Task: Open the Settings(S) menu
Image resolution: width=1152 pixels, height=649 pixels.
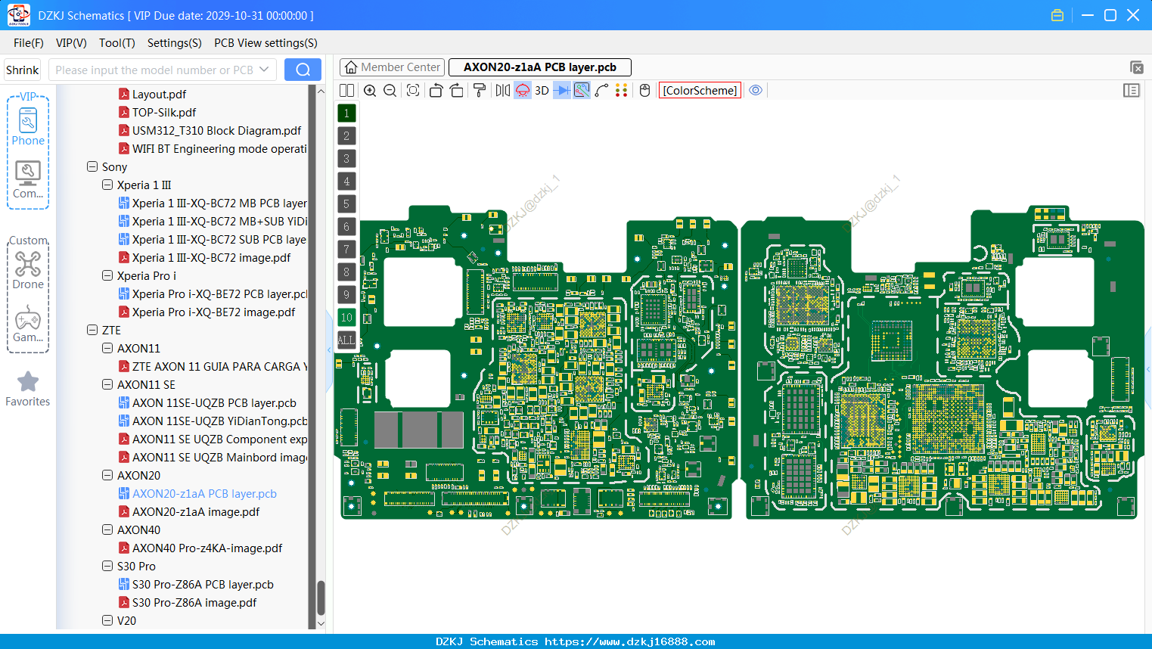Action: [x=175, y=43]
